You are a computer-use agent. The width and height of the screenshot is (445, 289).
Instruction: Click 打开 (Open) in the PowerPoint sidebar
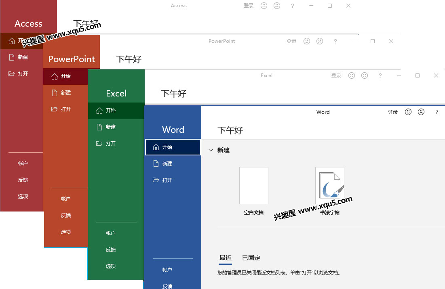[x=65, y=109]
